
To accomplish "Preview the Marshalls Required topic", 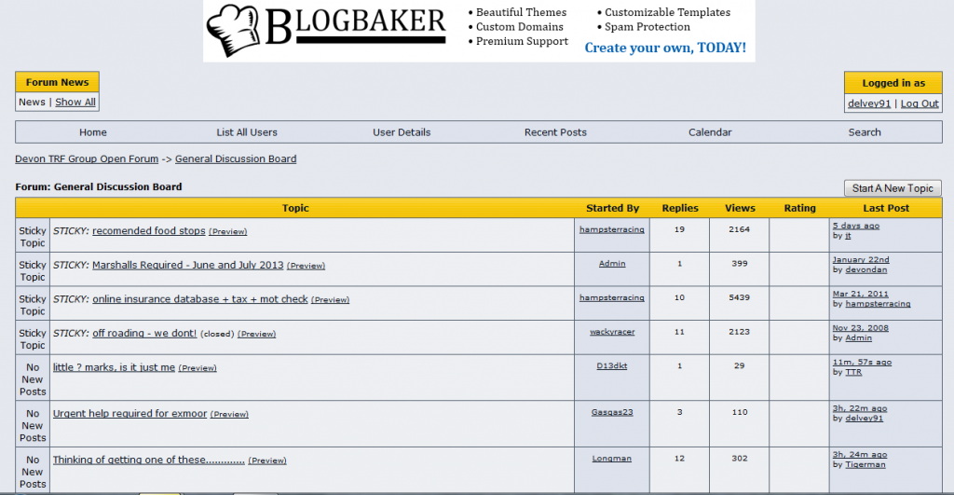I will click(306, 266).
